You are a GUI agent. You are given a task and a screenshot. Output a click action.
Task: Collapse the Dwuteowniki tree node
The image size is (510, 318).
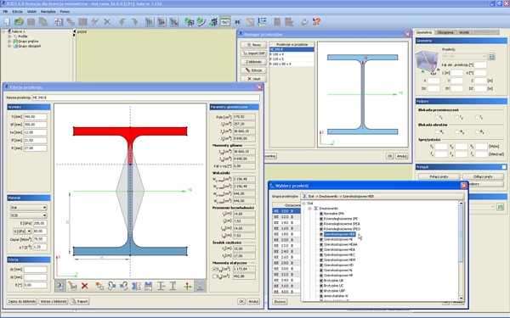tap(309, 209)
